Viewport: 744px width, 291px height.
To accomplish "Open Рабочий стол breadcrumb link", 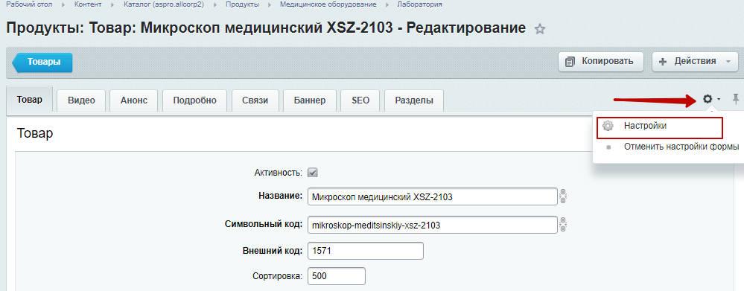I will (29, 4).
